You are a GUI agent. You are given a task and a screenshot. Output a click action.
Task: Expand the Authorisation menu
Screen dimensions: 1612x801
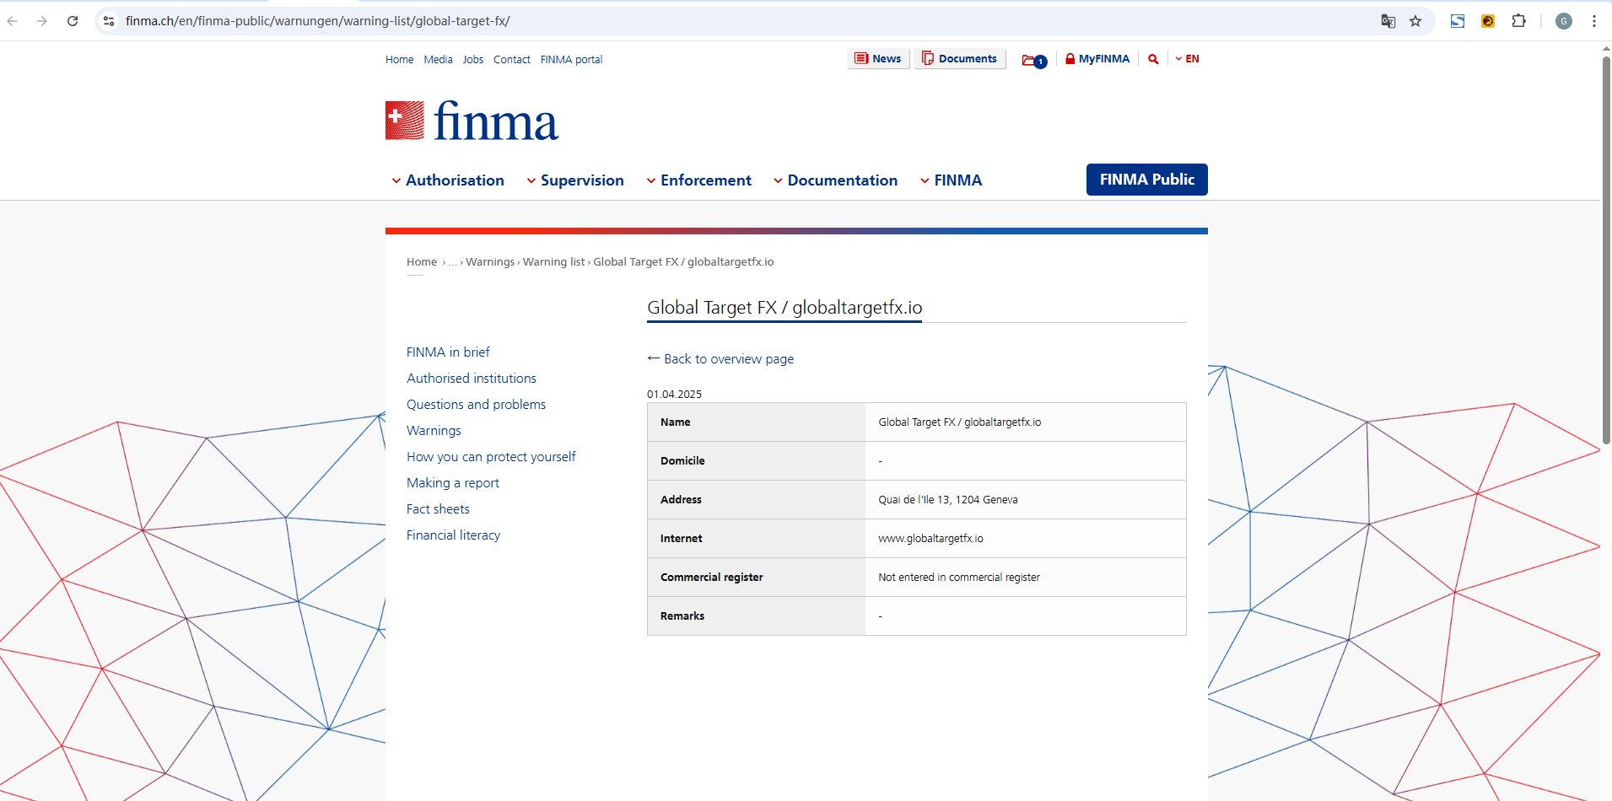[448, 180]
